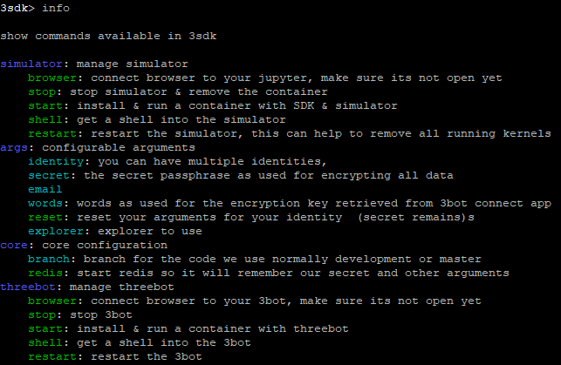Screen dimensions: 561x365
Task: Click the '3sdk> info' prompt line
Action: [x=35, y=8]
